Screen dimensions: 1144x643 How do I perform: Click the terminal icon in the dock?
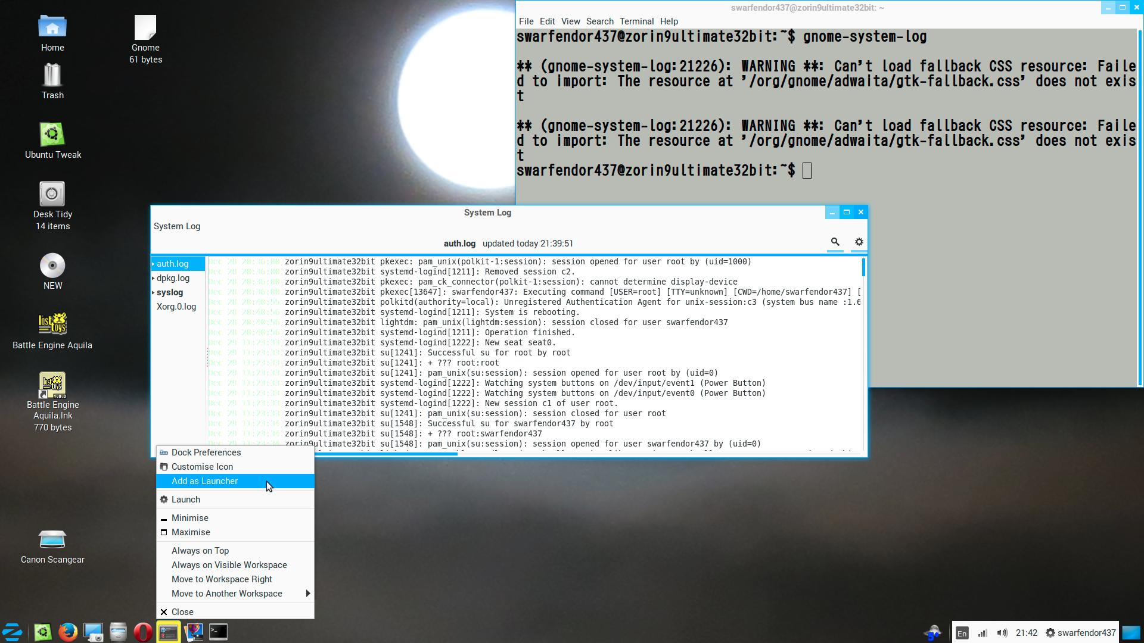pyautogui.click(x=218, y=632)
